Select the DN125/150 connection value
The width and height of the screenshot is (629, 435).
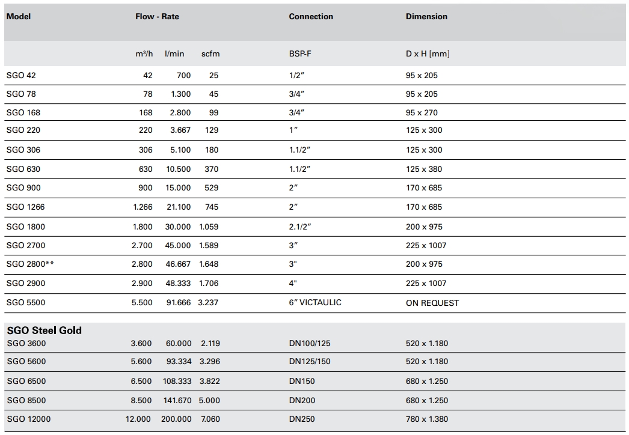[310, 362]
